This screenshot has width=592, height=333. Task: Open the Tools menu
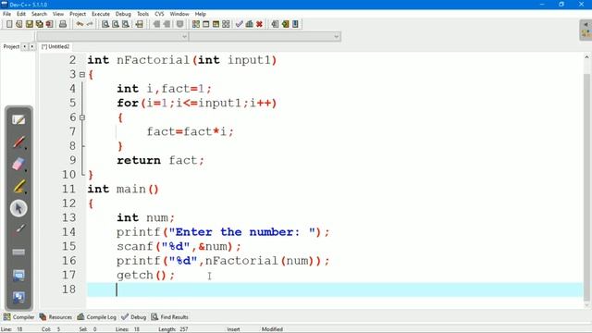(142, 14)
